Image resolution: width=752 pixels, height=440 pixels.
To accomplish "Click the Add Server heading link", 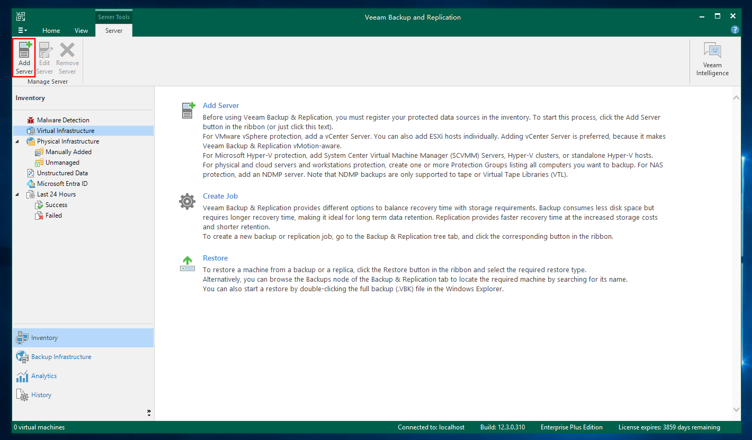I will (x=221, y=106).
